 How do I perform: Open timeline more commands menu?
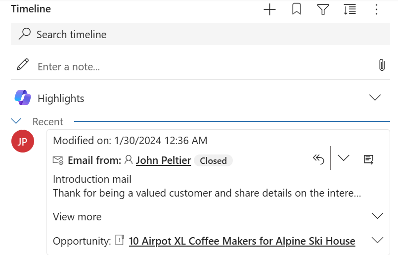[x=376, y=9]
